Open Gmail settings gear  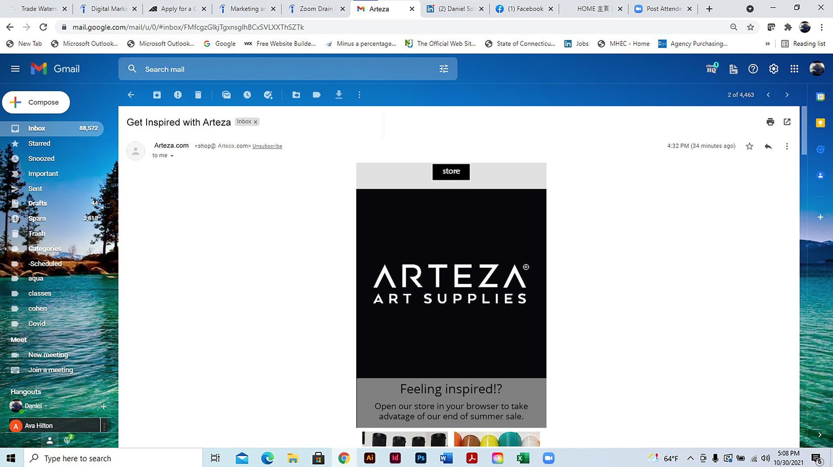[x=774, y=69]
